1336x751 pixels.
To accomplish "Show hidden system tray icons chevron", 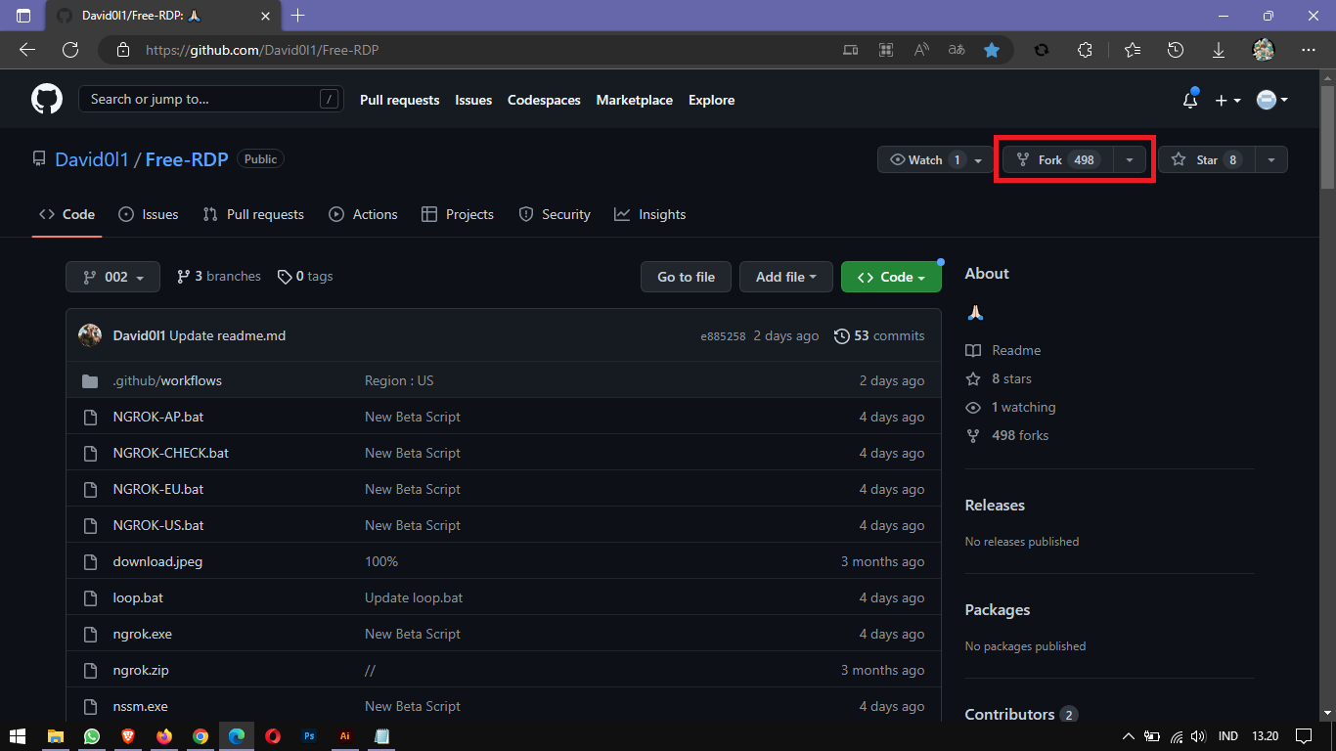I will (x=1128, y=736).
